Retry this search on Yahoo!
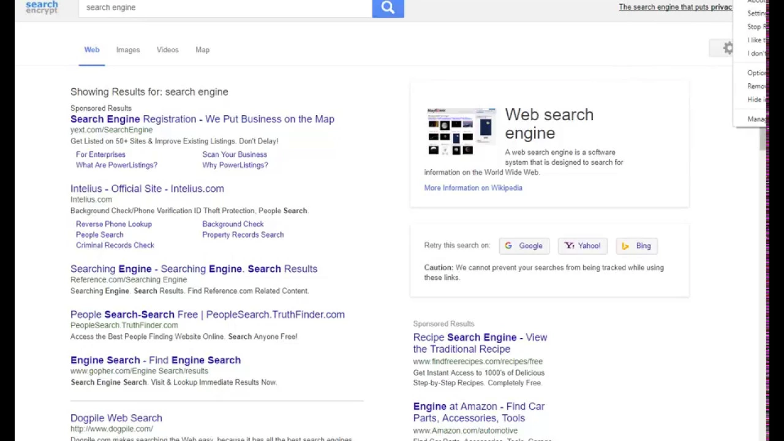Screen dimensions: 784x441 pos(582,246)
